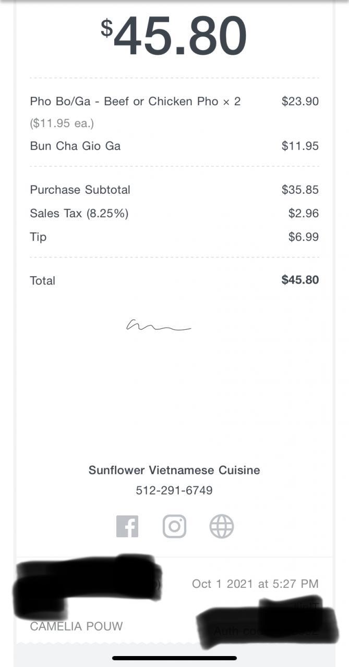The width and height of the screenshot is (349, 667).
Task: Select the Pho Bo/Ga line item
Action: (135, 101)
